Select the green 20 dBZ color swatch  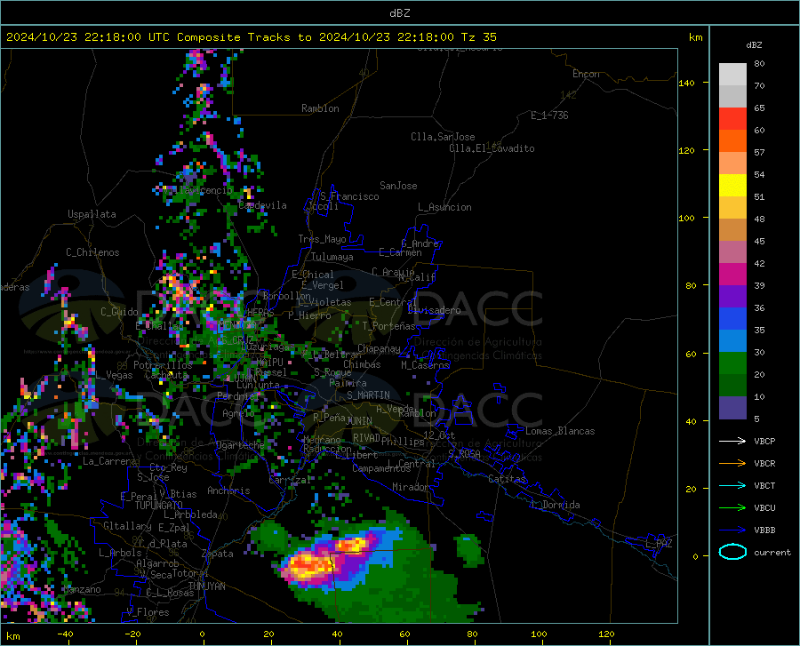pyautogui.click(x=732, y=363)
